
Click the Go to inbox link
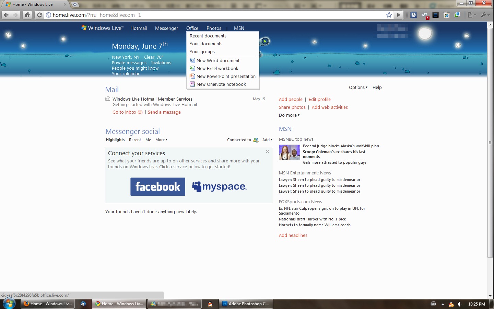128,112
